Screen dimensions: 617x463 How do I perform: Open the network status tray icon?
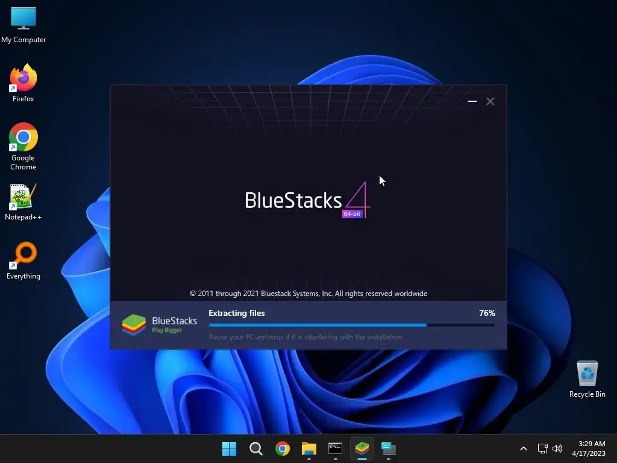pyautogui.click(x=543, y=449)
